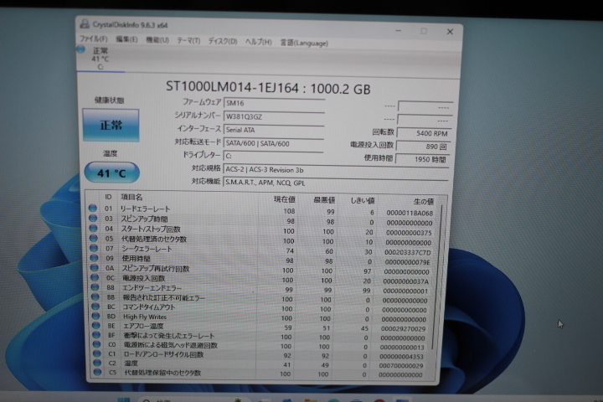Click the ファームウェア field showing SM16
Viewport: 603px width, 402px height.
(x=274, y=103)
